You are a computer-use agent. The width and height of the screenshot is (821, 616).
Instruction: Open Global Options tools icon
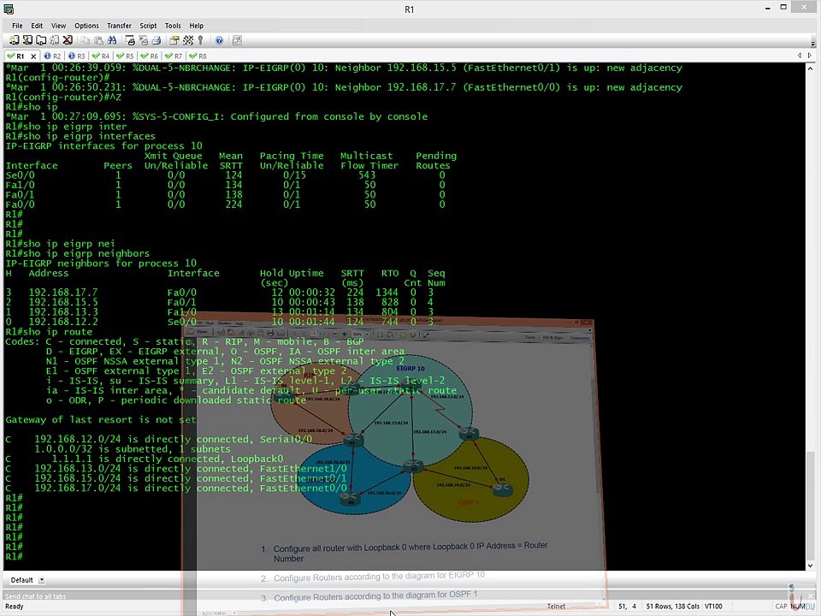(188, 40)
